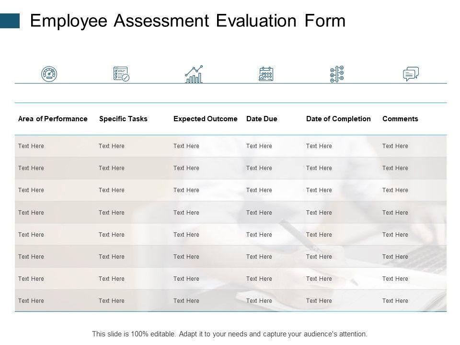The height and width of the screenshot is (345, 460).
Task: Click the slide title Employee Assessment Evaluation Form
Action: 187,21
